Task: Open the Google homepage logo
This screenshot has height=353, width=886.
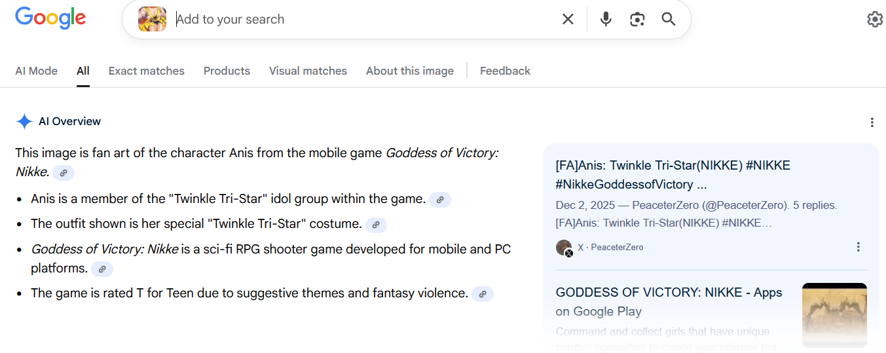Action: [50, 18]
